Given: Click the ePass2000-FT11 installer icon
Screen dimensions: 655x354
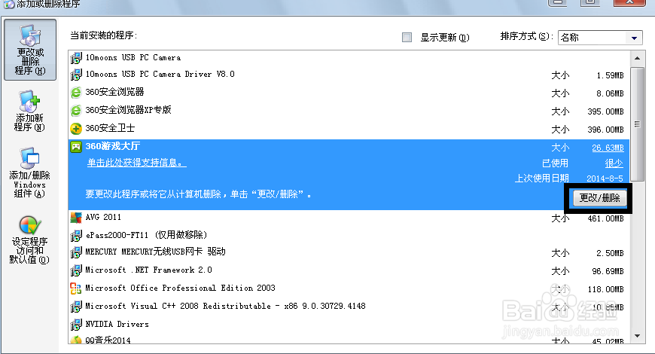Looking at the screenshot, I should click(76, 235).
